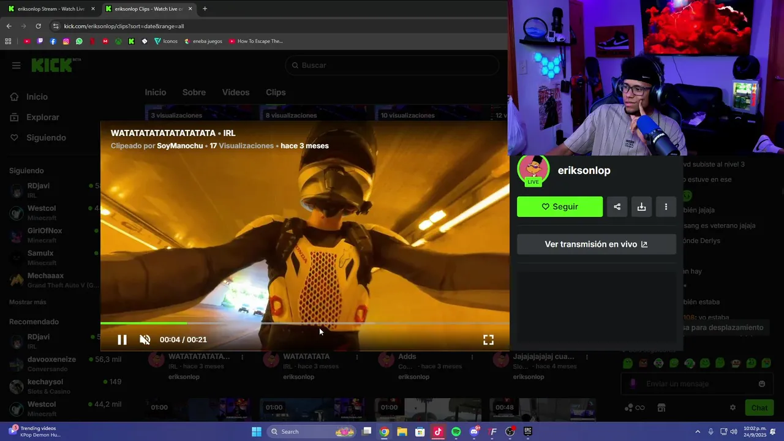
Task: Click the Enviar un mensaje chat input
Action: (x=696, y=384)
